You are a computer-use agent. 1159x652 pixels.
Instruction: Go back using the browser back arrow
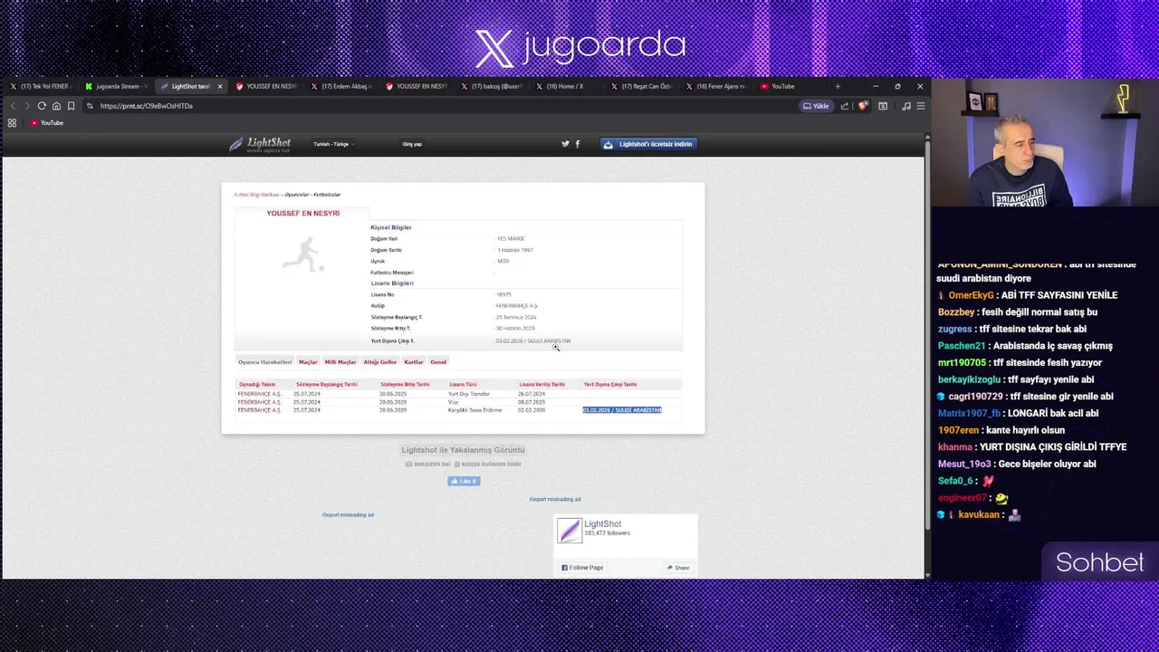[13, 106]
